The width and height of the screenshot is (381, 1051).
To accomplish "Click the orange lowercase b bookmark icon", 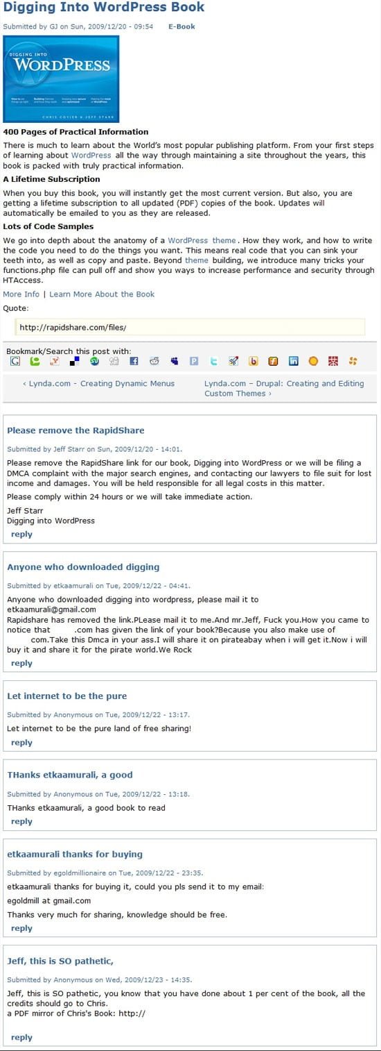I will click(x=254, y=361).
